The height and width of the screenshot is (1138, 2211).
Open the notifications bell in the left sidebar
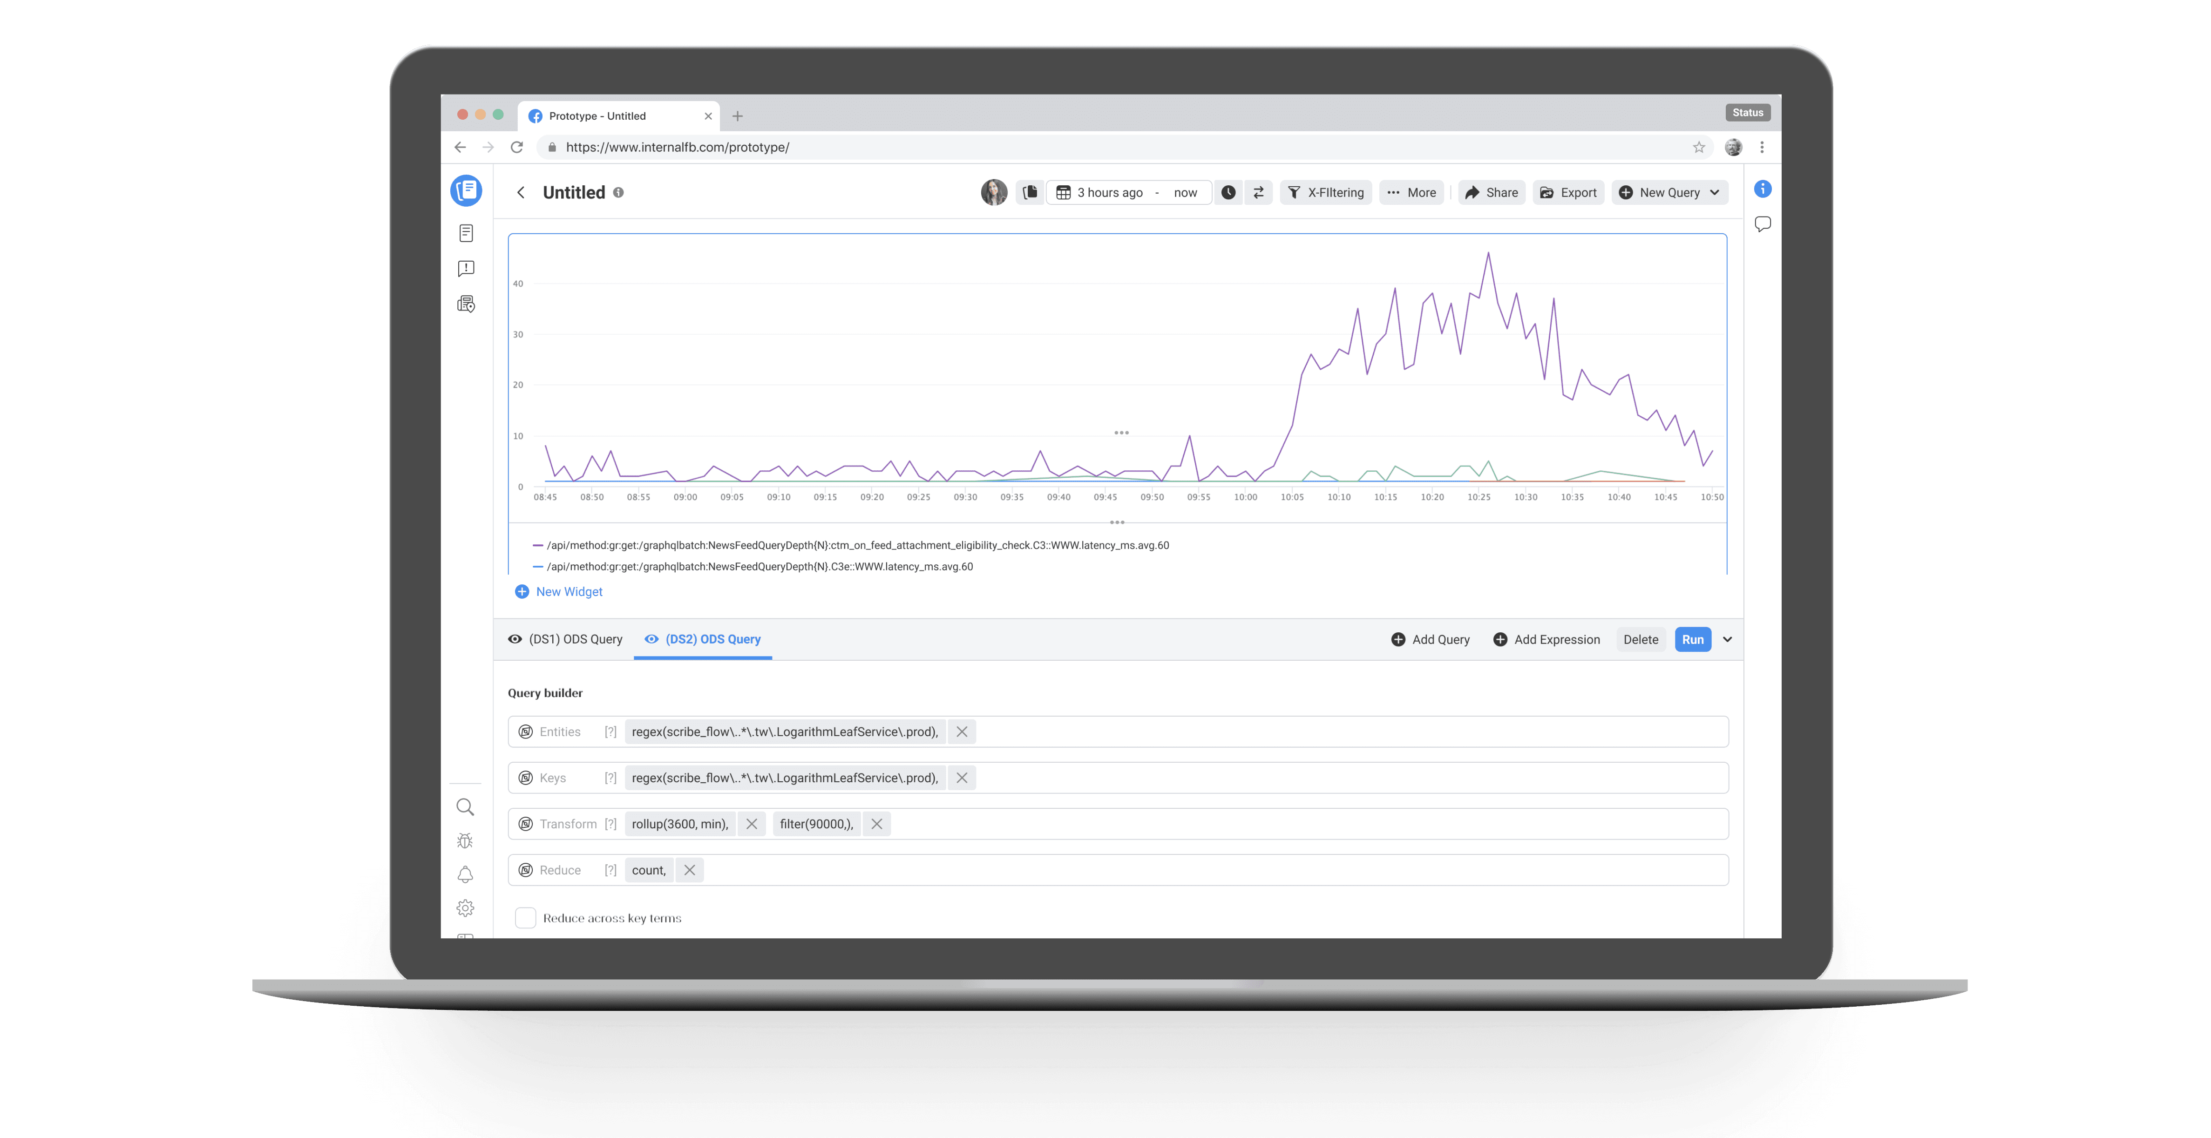point(465,874)
